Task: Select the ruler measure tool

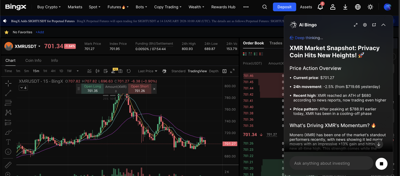Action: pos(8,165)
